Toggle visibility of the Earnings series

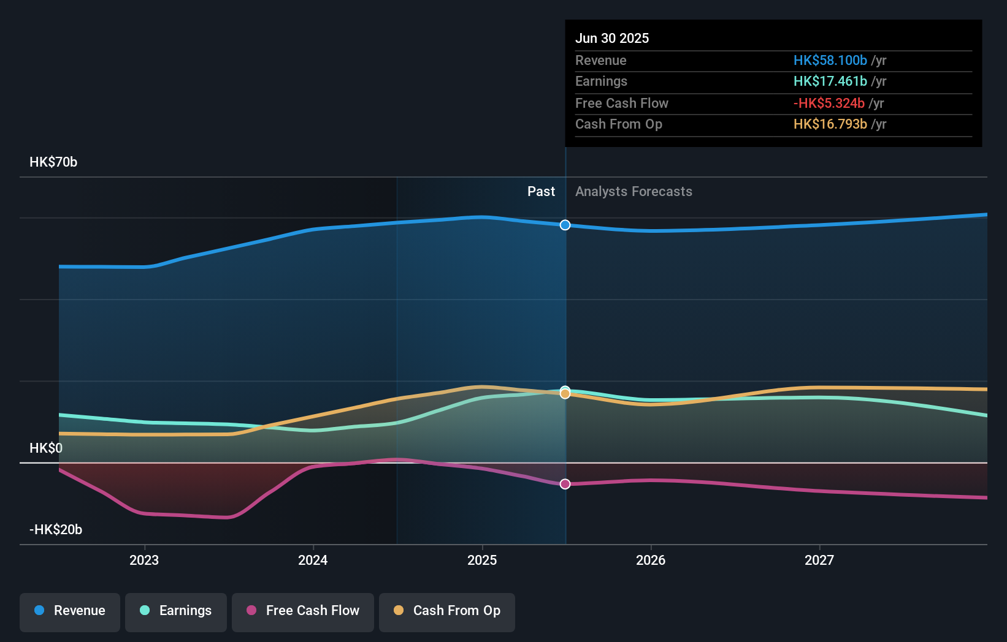click(x=176, y=611)
